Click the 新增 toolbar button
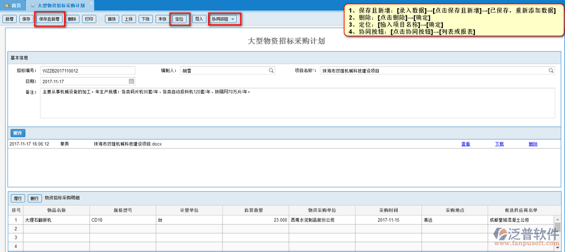The height and width of the screenshot is (252, 565). [x=9, y=19]
